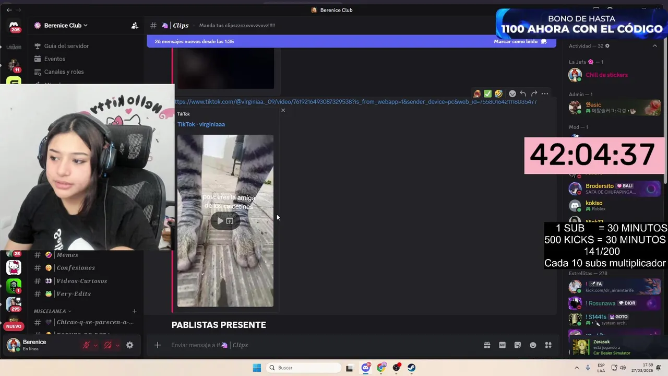Close the TikTok embed preview

point(283,110)
